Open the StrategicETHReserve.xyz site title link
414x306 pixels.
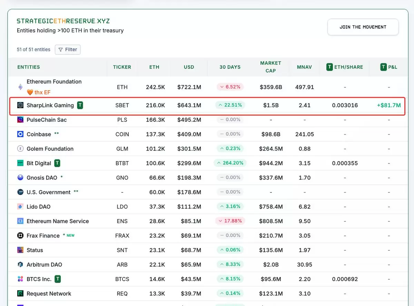pyautogui.click(x=63, y=21)
